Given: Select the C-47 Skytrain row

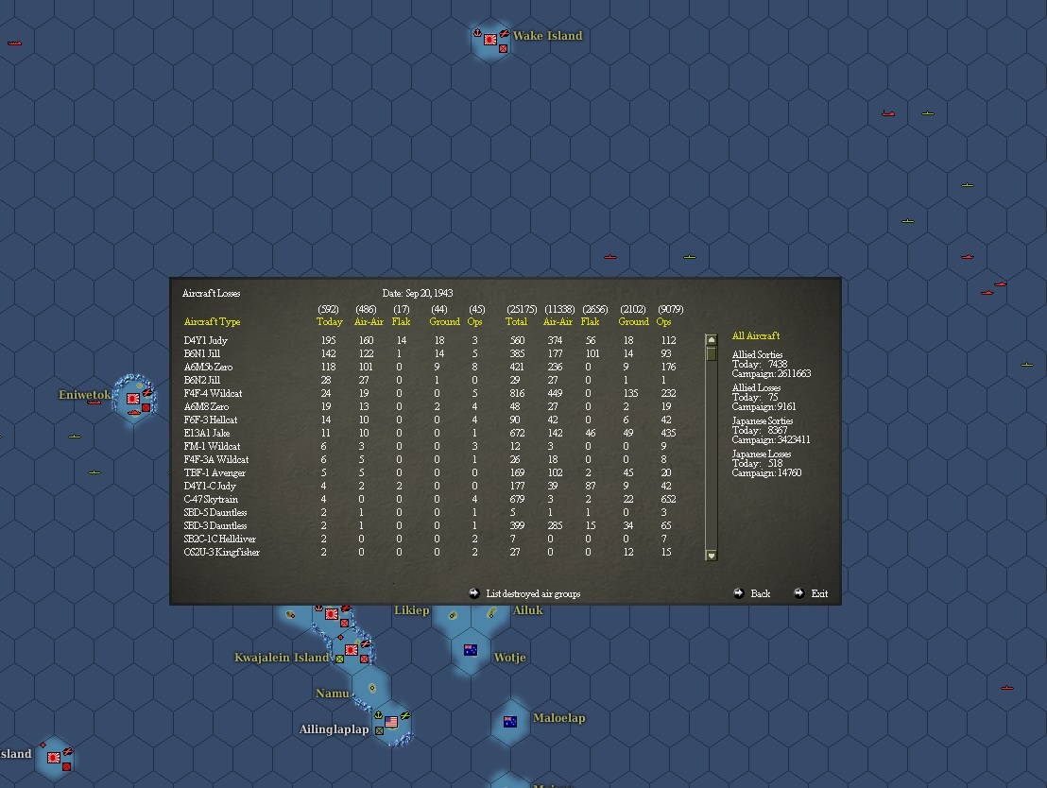Looking at the screenshot, I should tap(431, 500).
